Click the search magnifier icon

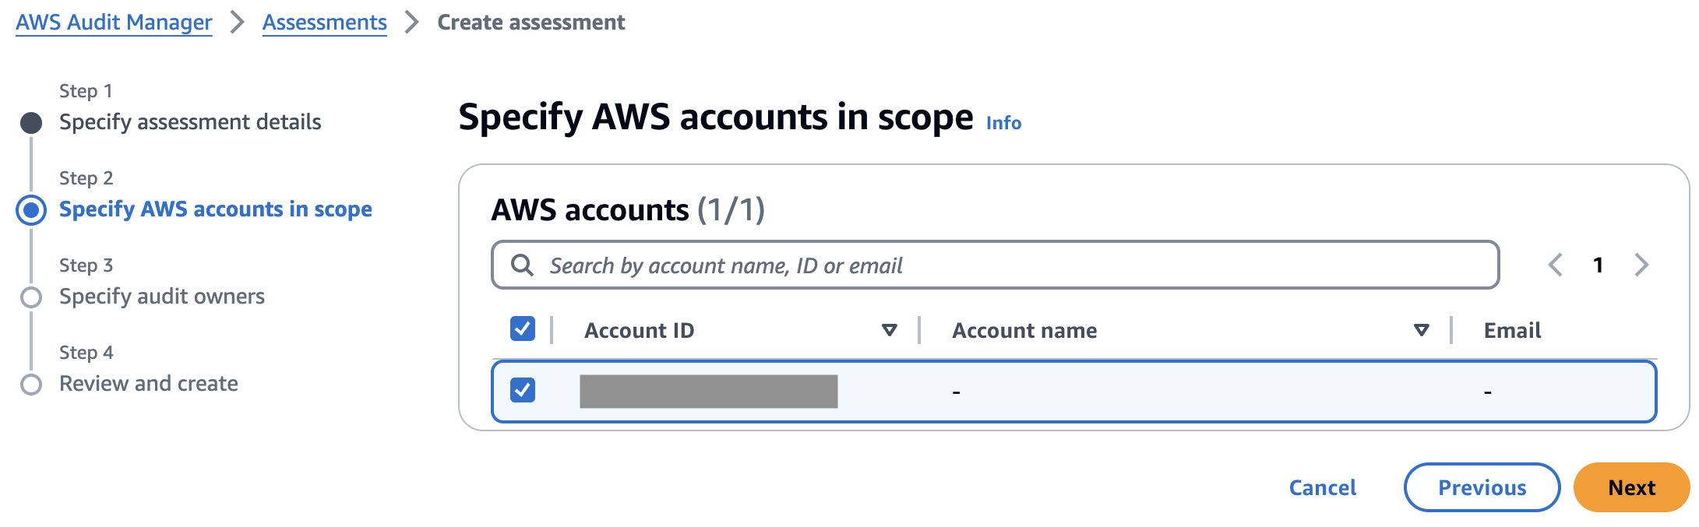click(x=521, y=265)
